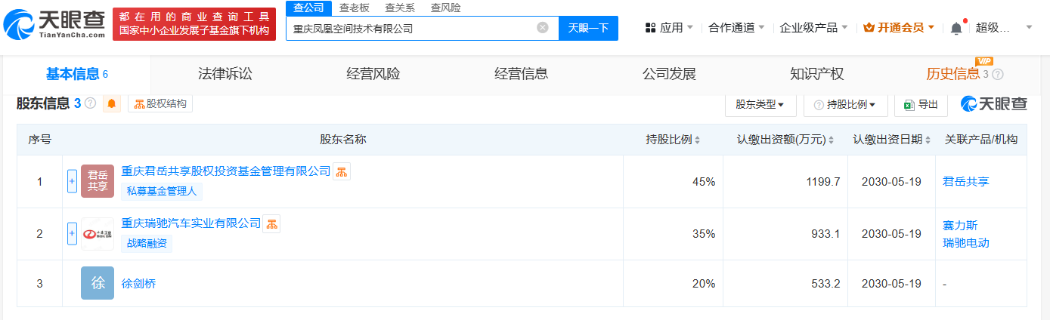Viewport: 1050px width, 320px height.
Task: Click the 天眼一下 search button
Action: (588, 28)
